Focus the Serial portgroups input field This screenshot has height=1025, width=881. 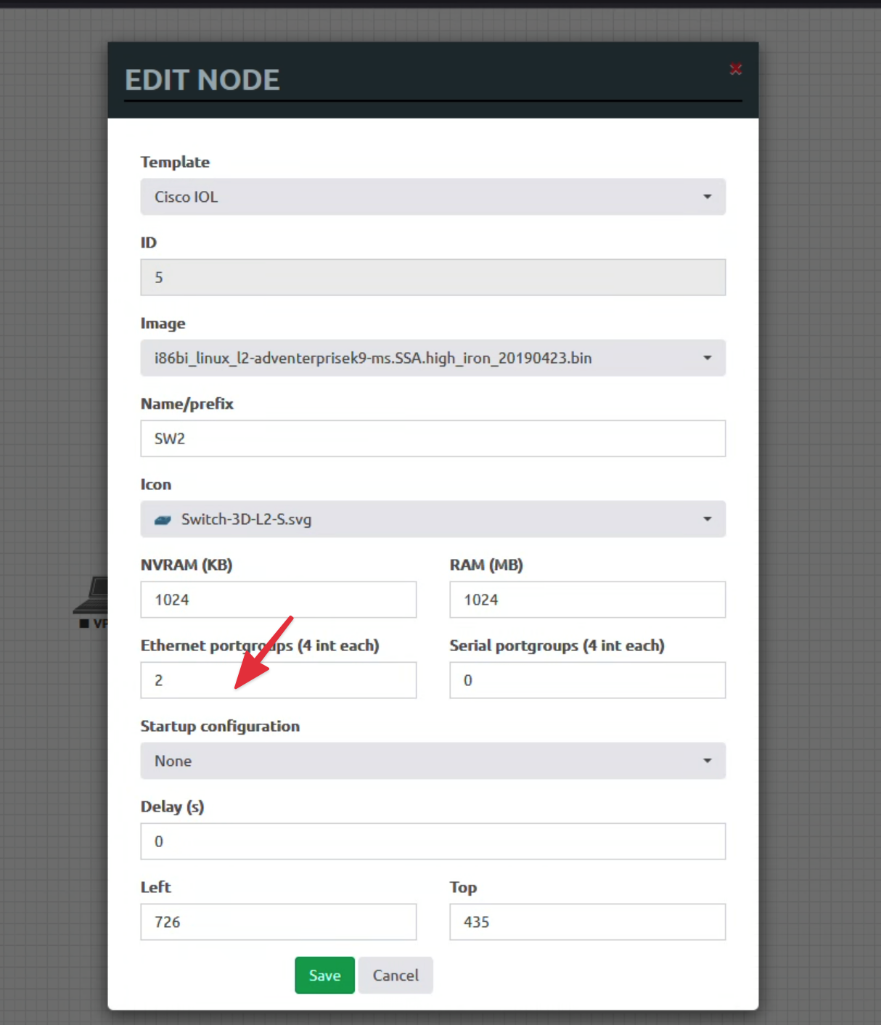587,680
